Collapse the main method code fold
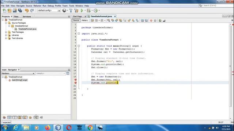Screen dimensions: 234x131 point(79,46)
